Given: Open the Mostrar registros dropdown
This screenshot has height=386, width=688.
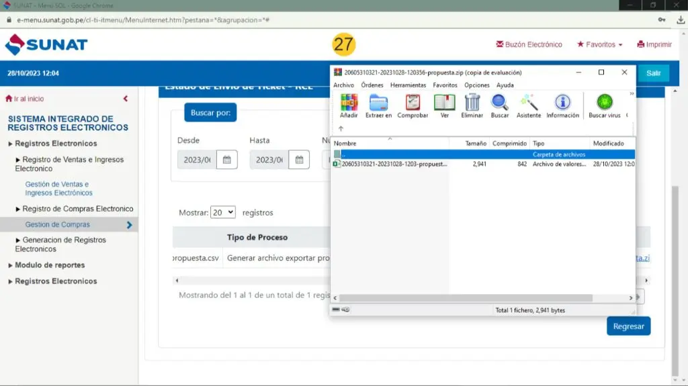Looking at the screenshot, I should coord(223,212).
